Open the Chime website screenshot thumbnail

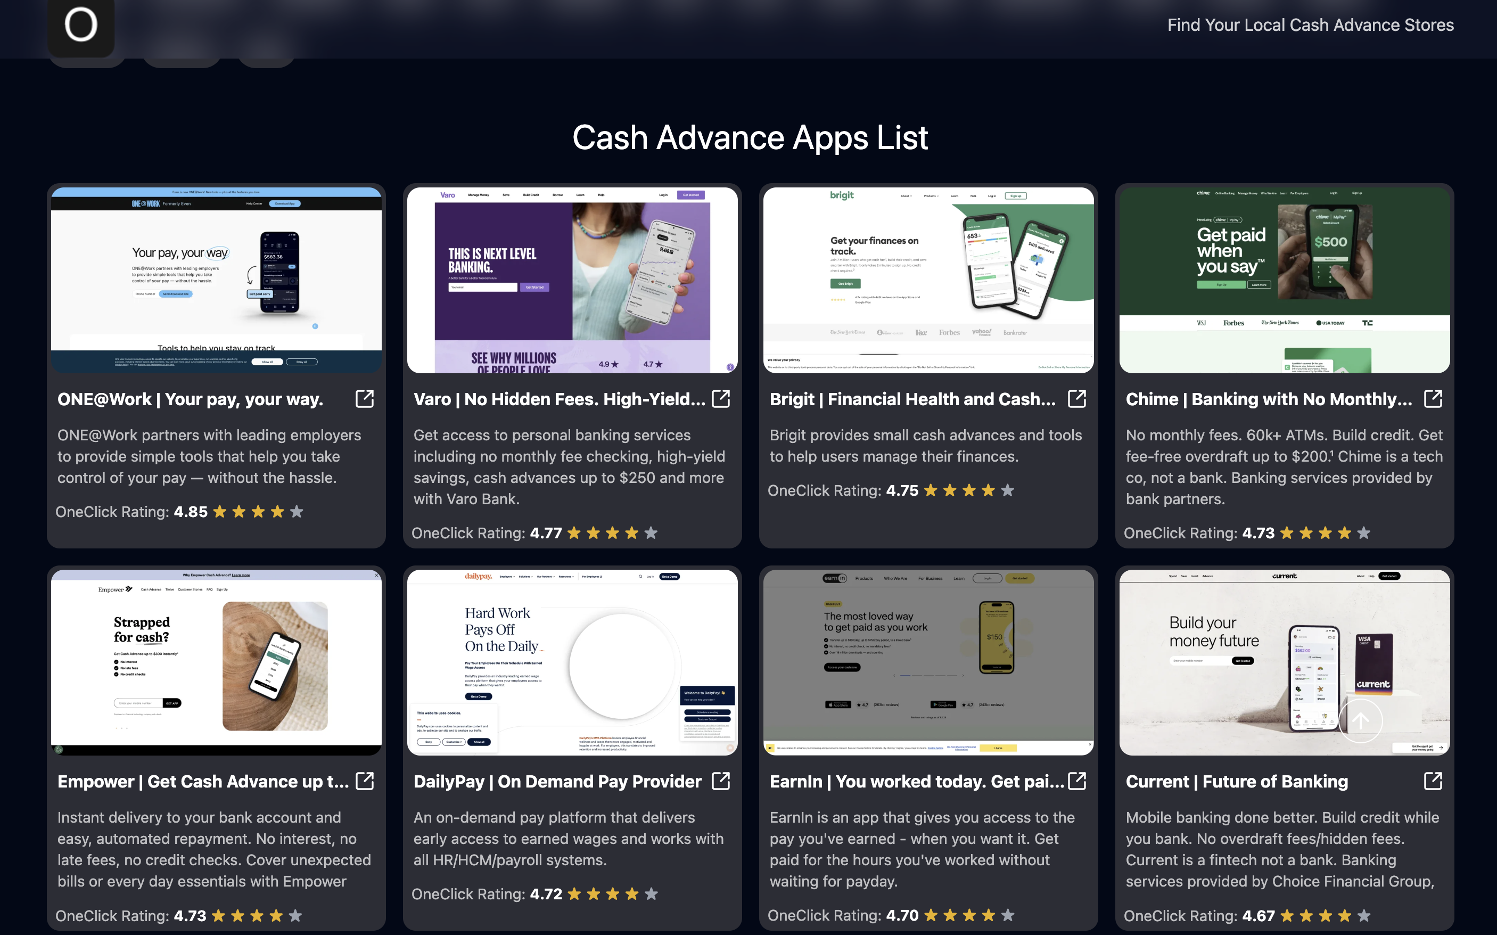tap(1285, 280)
